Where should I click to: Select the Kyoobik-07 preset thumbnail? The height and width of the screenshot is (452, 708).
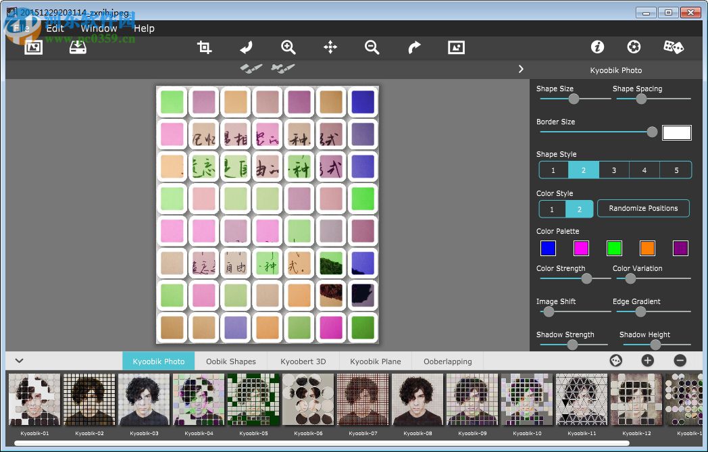[x=362, y=399]
